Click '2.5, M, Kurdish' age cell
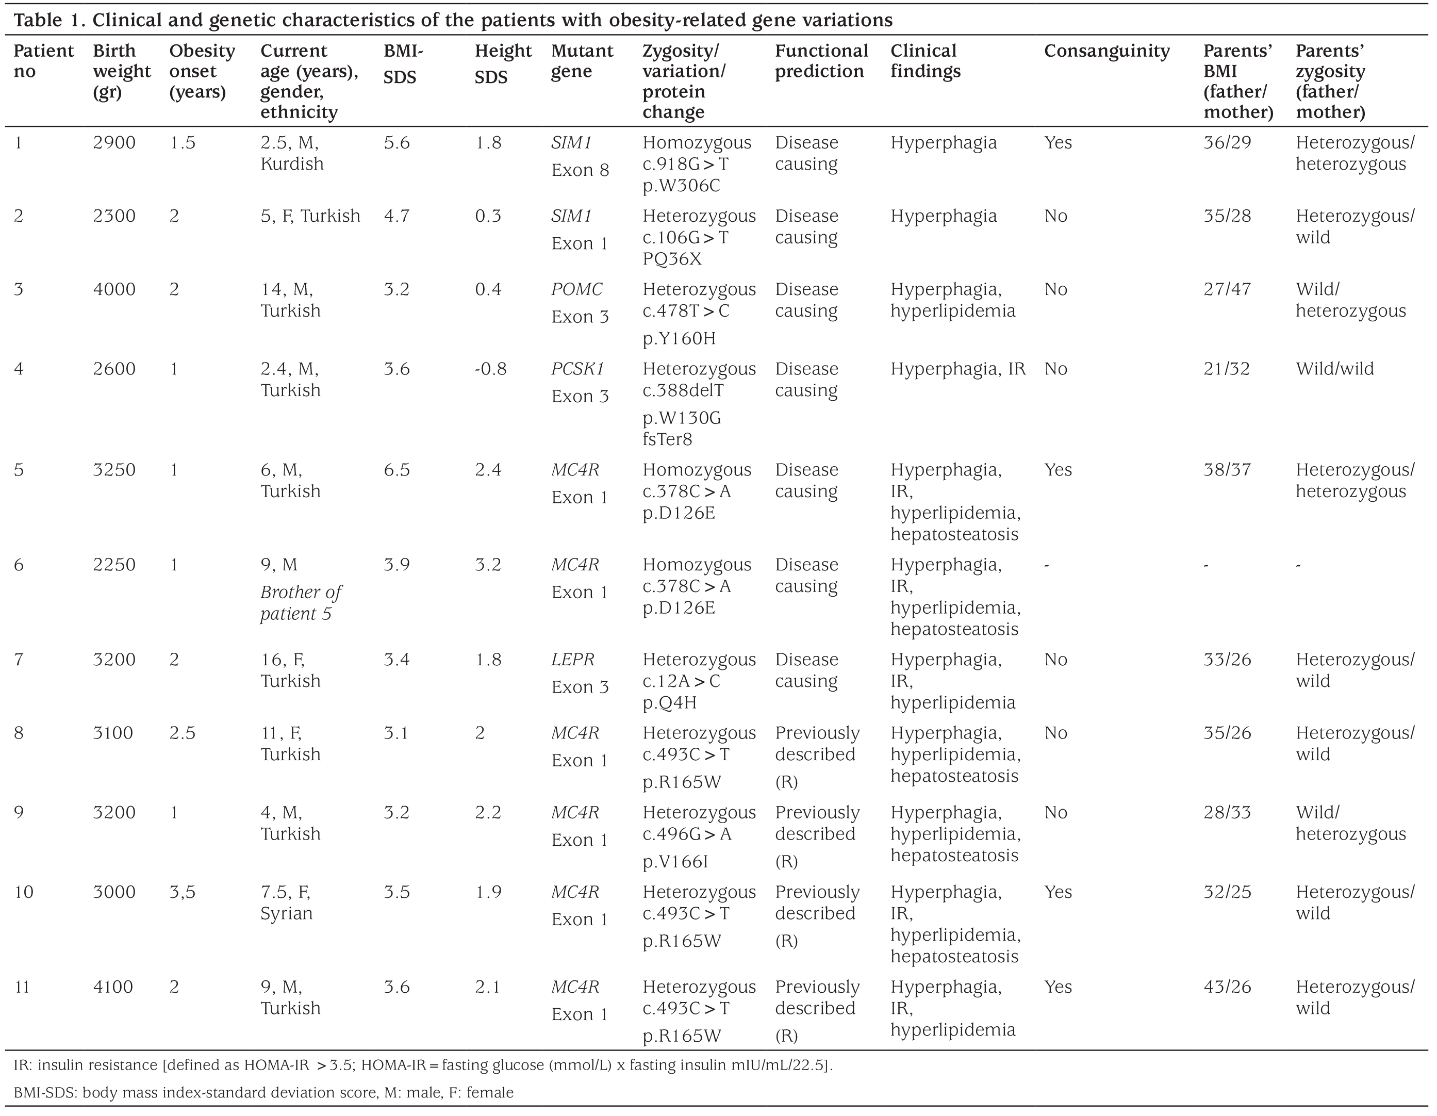The image size is (1437, 1116). coord(292,153)
